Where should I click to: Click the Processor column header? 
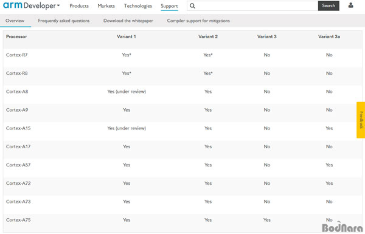click(16, 36)
